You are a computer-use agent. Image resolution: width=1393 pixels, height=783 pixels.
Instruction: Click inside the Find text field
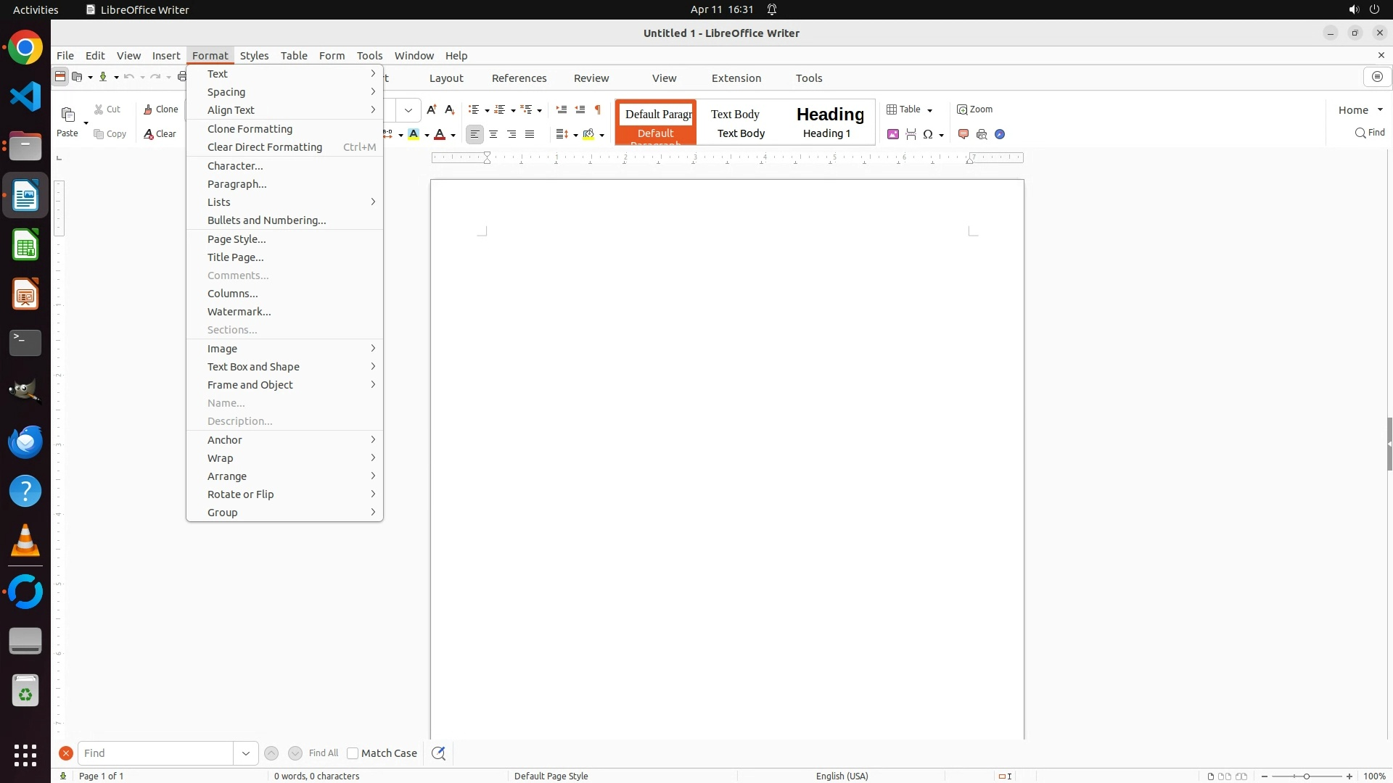point(156,753)
